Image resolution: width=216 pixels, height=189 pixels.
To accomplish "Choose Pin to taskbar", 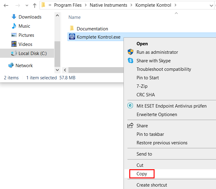I will pos(150,134).
